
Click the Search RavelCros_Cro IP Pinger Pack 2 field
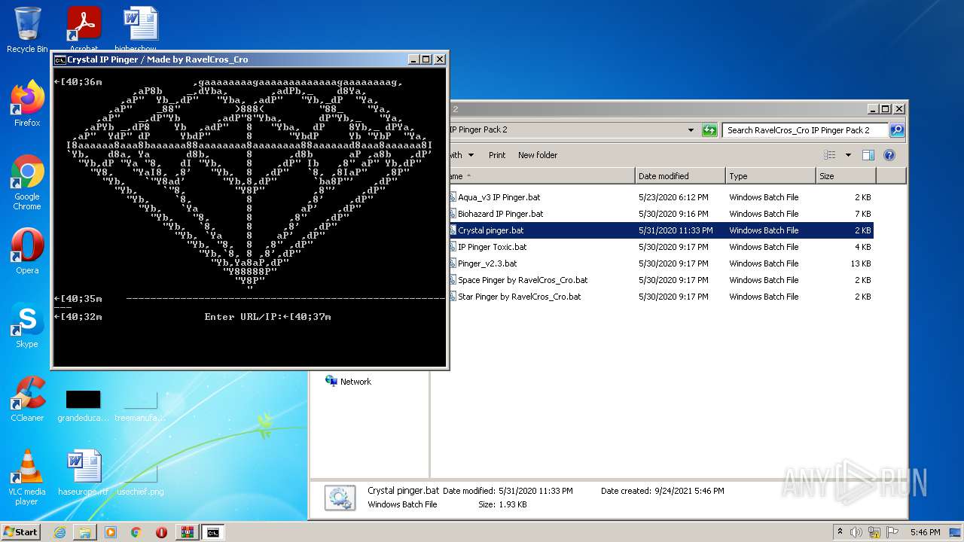pyautogui.click(x=804, y=129)
